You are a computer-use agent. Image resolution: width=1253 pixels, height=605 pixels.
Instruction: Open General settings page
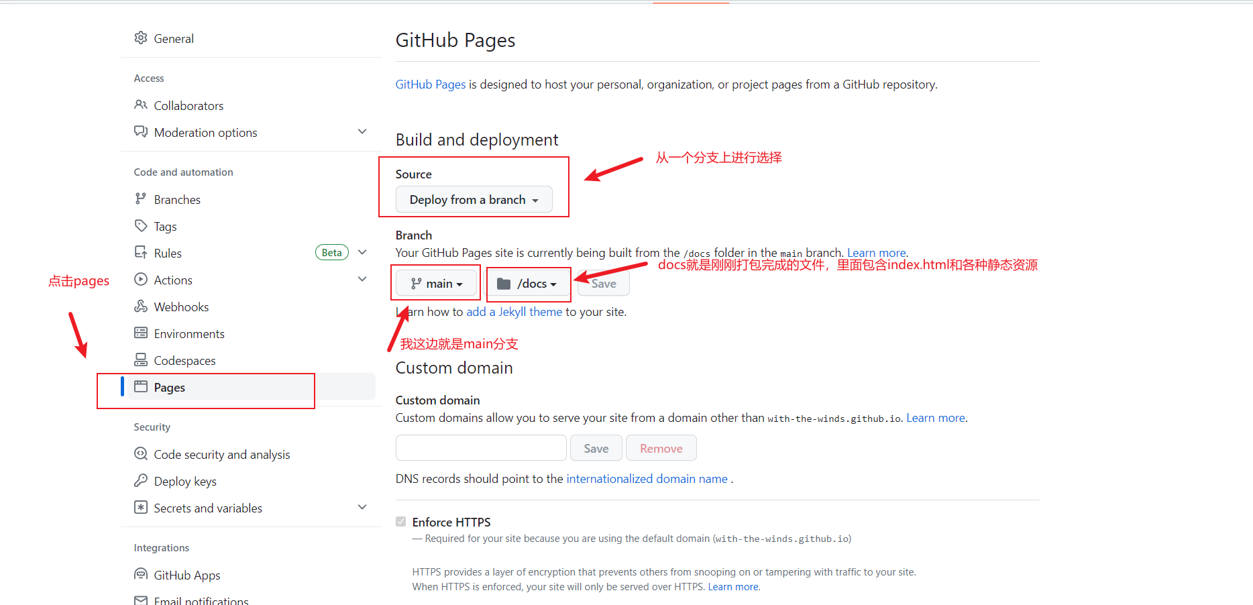point(174,38)
